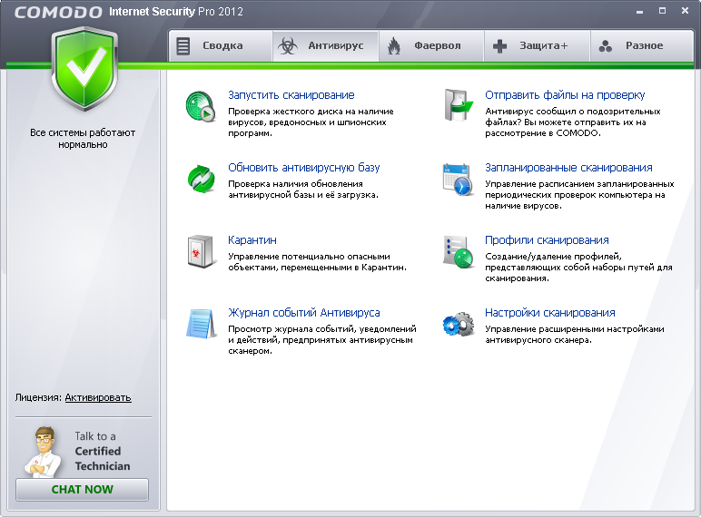
Task: Go to the Защита+ tab
Action: 538,46
